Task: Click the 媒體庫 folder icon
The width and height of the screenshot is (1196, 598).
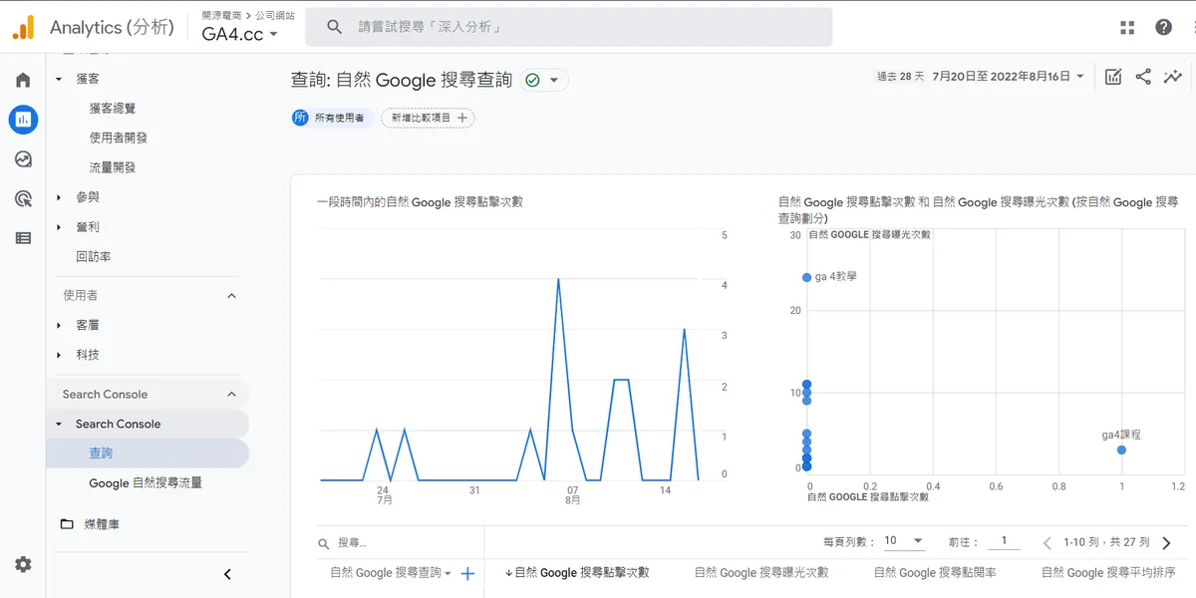Action: pyautogui.click(x=67, y=524)
